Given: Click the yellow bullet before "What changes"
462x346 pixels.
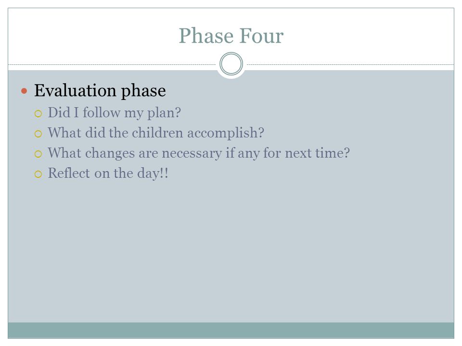Looking at the screenshot, I should 38,154.
